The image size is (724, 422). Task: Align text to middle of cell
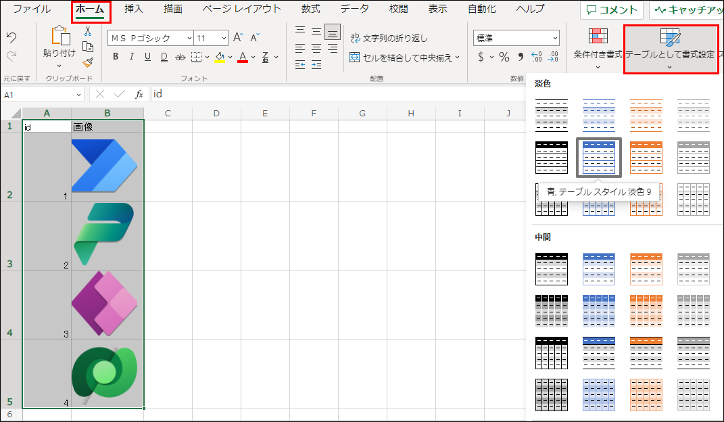coord(316,31)
